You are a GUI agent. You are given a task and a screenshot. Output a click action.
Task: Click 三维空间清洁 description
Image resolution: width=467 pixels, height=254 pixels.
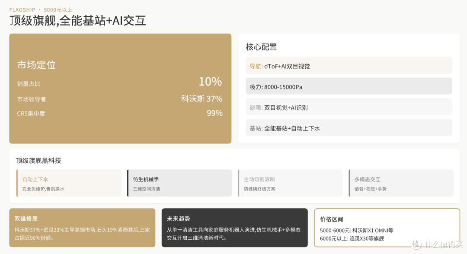tap(147, 189)
